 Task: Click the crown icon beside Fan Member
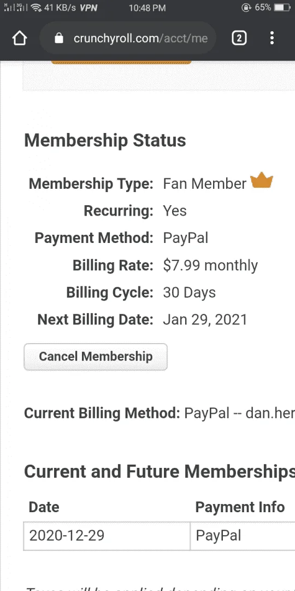pos(262,181)
